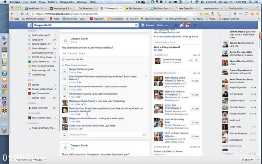Viewport: 262px width, 164px height.
Task: Decline Terrell Armstrong's request X
Action: click(x=196, y=60)
